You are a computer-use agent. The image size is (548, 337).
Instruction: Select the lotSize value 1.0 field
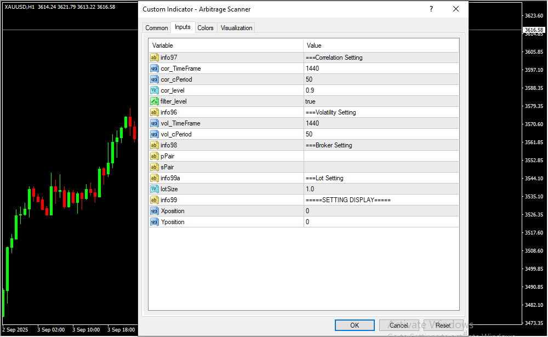[x=380, y=189]
